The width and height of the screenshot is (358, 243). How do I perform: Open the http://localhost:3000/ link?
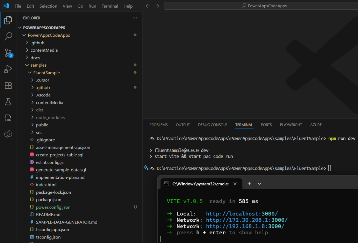pos(242,214)
